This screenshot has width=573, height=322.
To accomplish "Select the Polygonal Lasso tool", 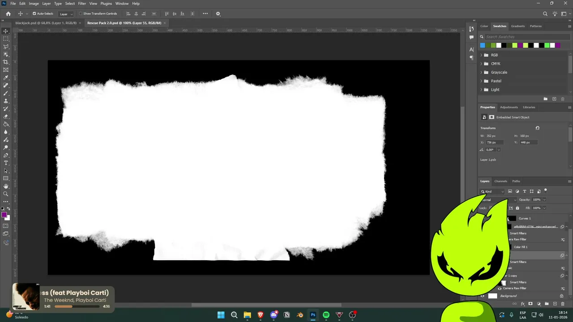I will pos(6,47).
